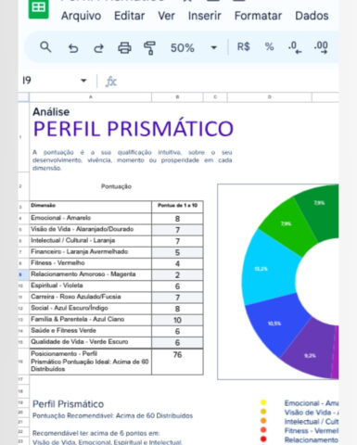Click the 'Visão de Vida' legend label
This screenshot has width=357, height=445.
(x=312, y=413)
